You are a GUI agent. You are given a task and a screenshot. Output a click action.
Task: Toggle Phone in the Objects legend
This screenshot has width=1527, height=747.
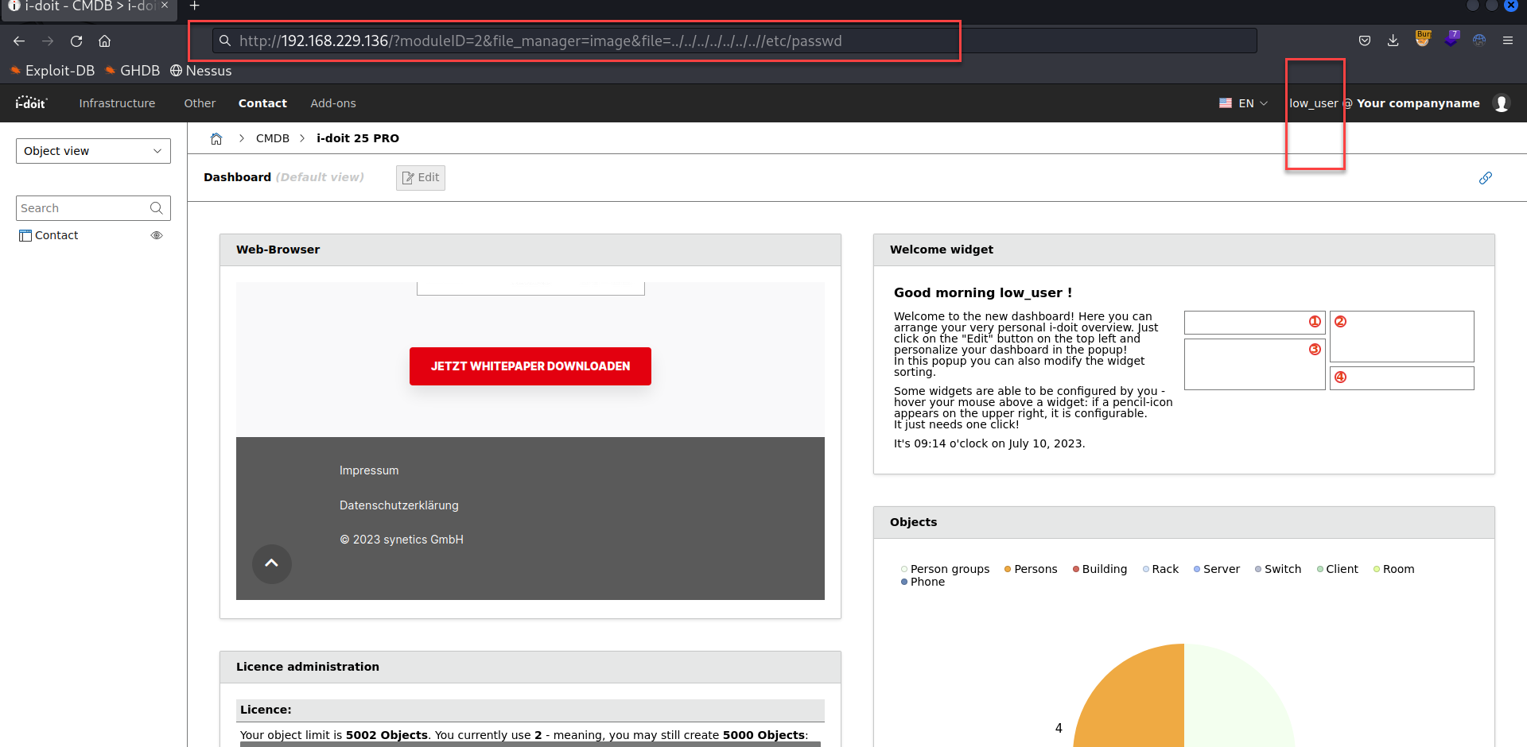click(923, 582)
